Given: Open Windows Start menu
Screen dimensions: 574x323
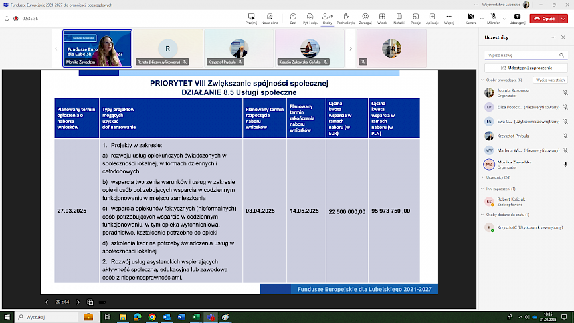Looking at the screenshot, I should pyautogui.click(x=7, y=317).
